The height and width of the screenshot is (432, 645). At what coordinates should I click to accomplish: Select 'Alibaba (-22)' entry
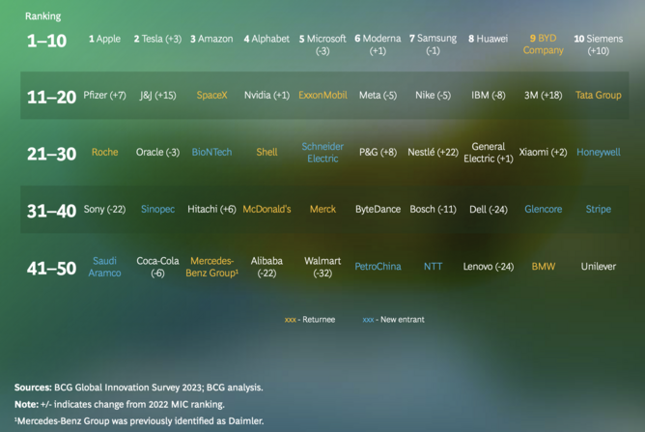(266, 267)
